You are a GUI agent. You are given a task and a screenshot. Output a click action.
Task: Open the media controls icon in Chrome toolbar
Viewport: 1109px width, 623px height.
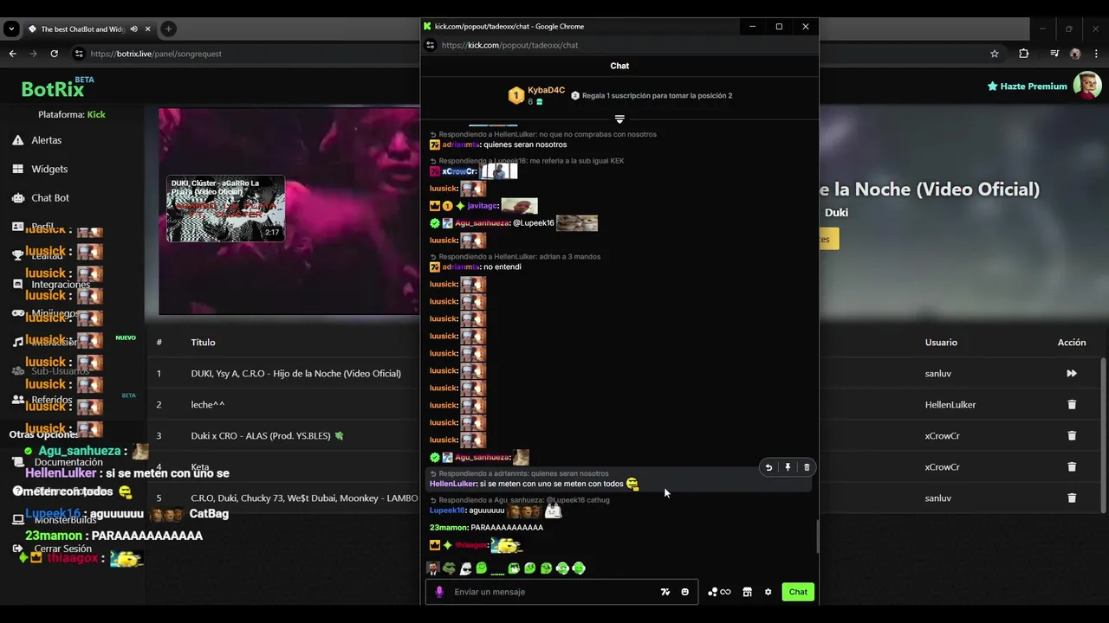pyautogui.click(x=1054, y=54)
